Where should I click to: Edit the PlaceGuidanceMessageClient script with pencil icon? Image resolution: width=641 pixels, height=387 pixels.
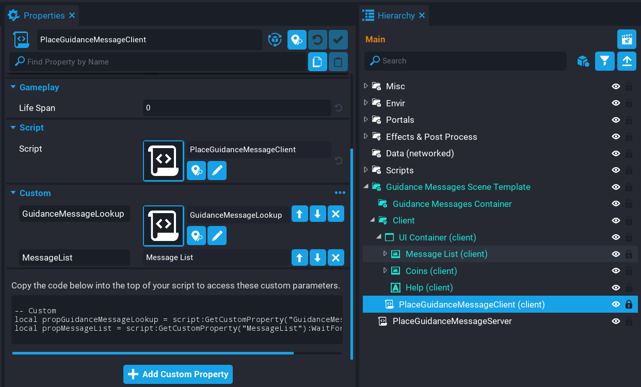tap(217, 170)
